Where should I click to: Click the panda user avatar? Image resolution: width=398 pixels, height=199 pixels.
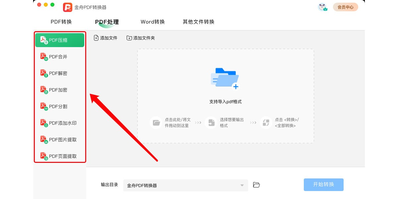pos(322,7)
